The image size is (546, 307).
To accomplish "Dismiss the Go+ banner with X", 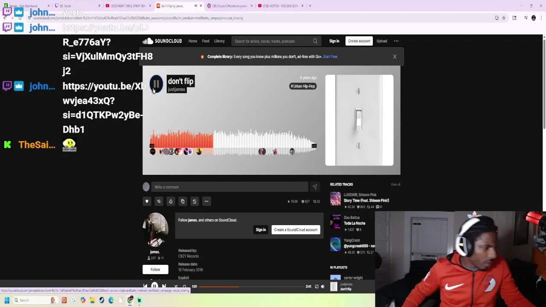I will point(395,56).
